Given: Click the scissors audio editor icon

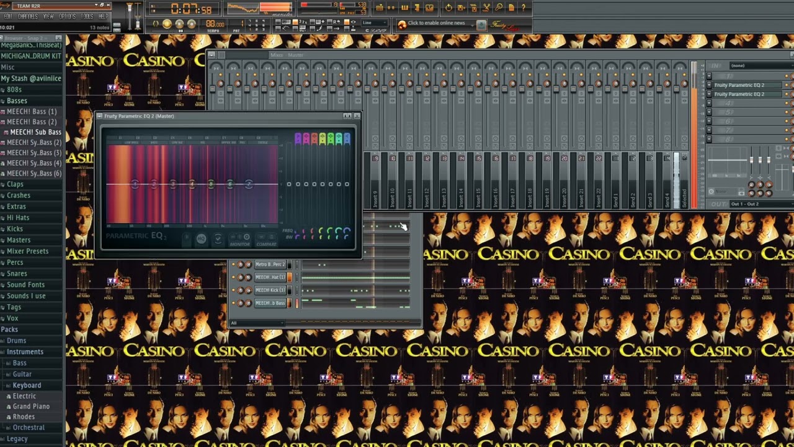Looking at the screenshot, I should click(x=486, y=8).
